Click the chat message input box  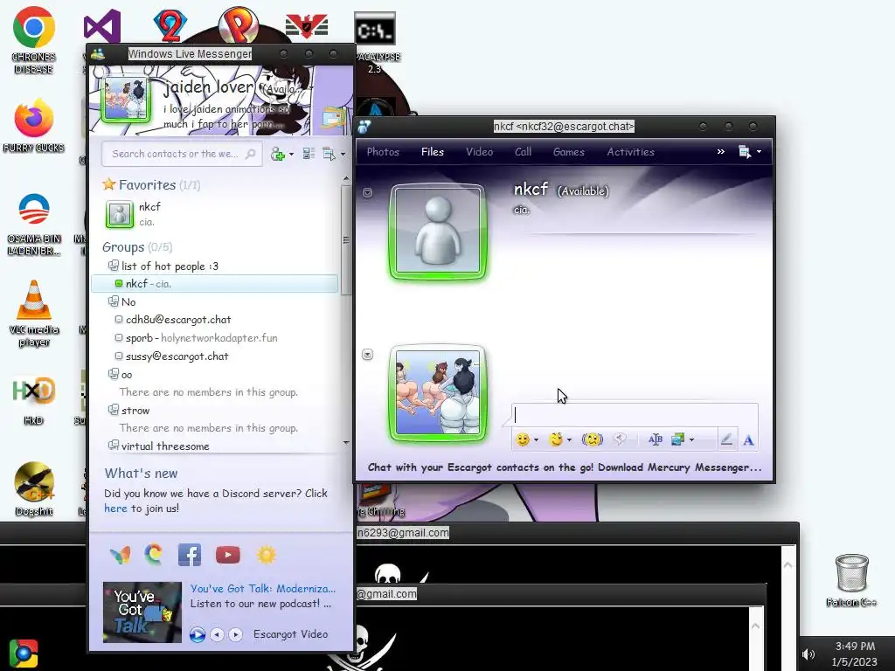[x=635, y=414]
